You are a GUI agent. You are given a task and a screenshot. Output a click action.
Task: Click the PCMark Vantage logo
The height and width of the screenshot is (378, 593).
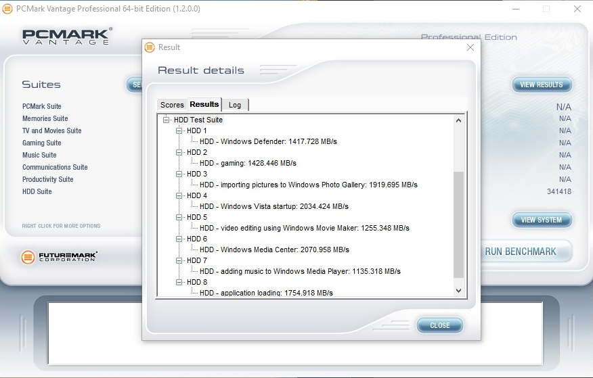(66, 37)
